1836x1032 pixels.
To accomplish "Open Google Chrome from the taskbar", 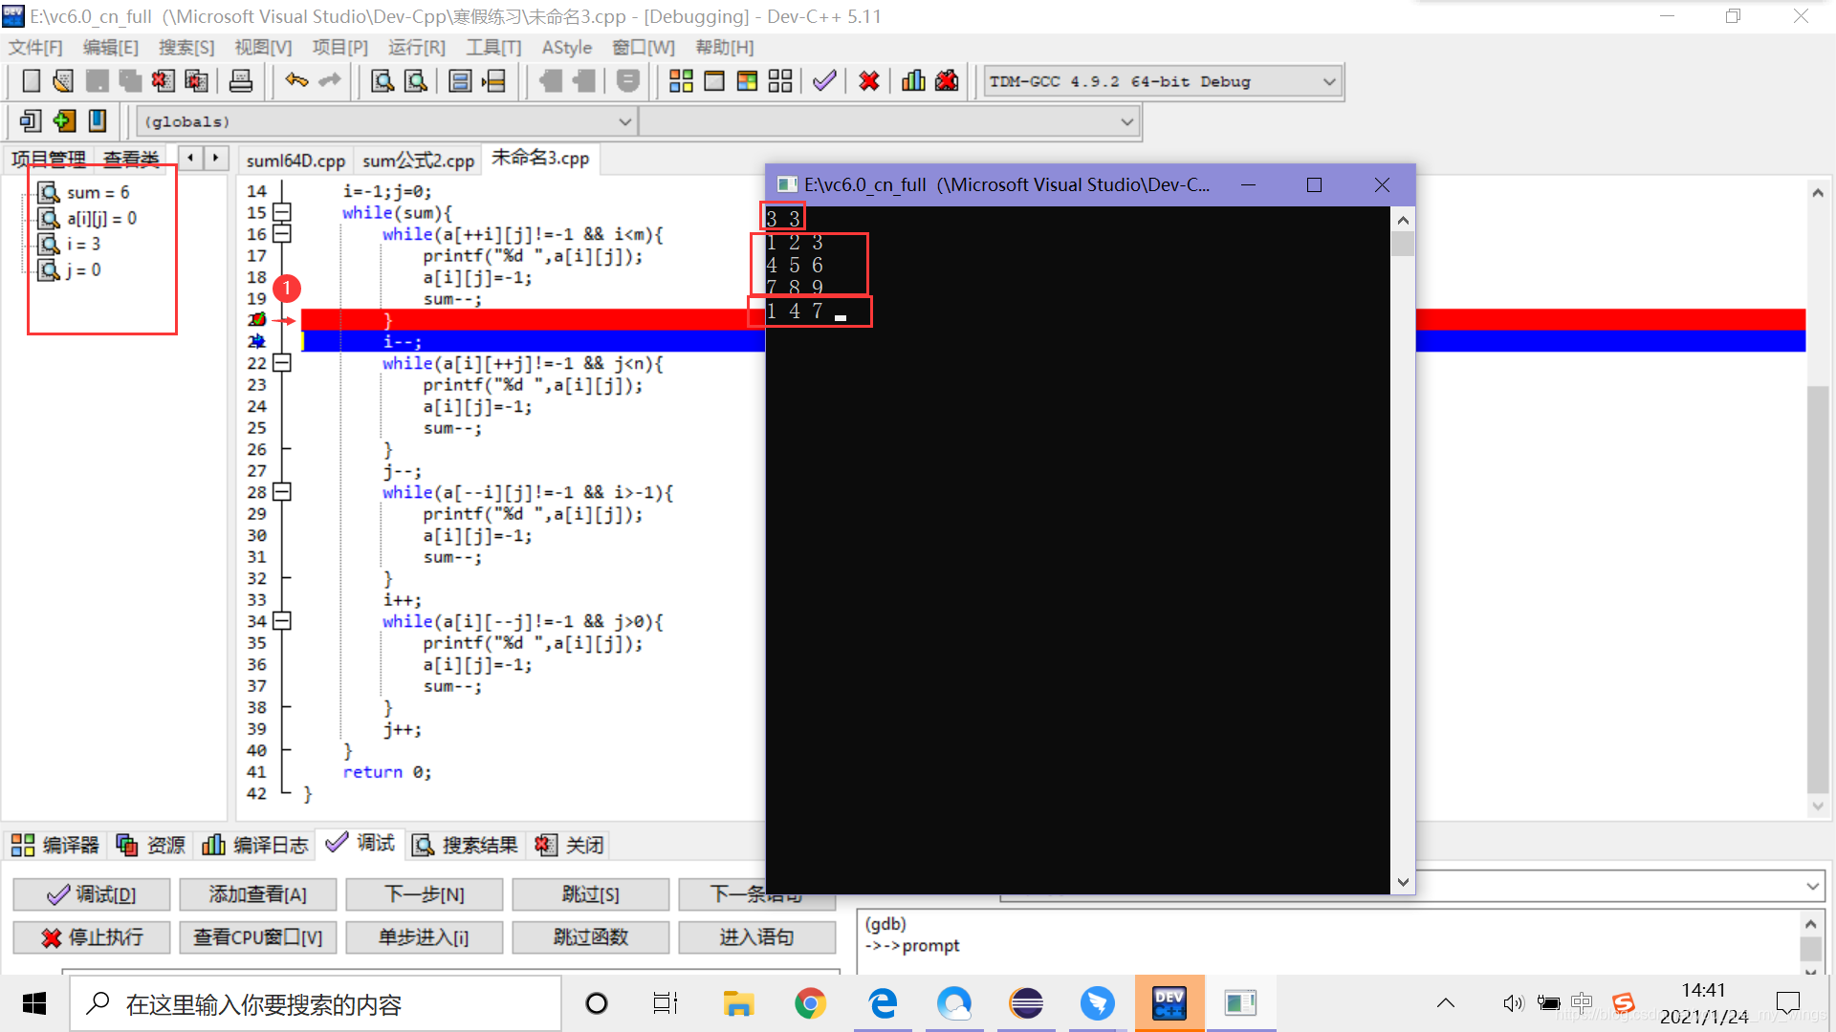I will [810, 1003].
